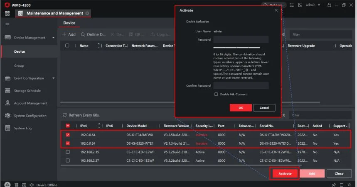Click the red Activate button

click(x=285, y=174)
